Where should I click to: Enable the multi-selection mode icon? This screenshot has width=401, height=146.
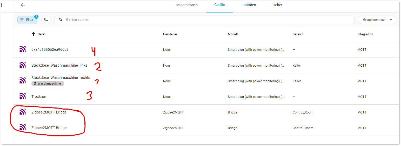click(x=46, y=20)
